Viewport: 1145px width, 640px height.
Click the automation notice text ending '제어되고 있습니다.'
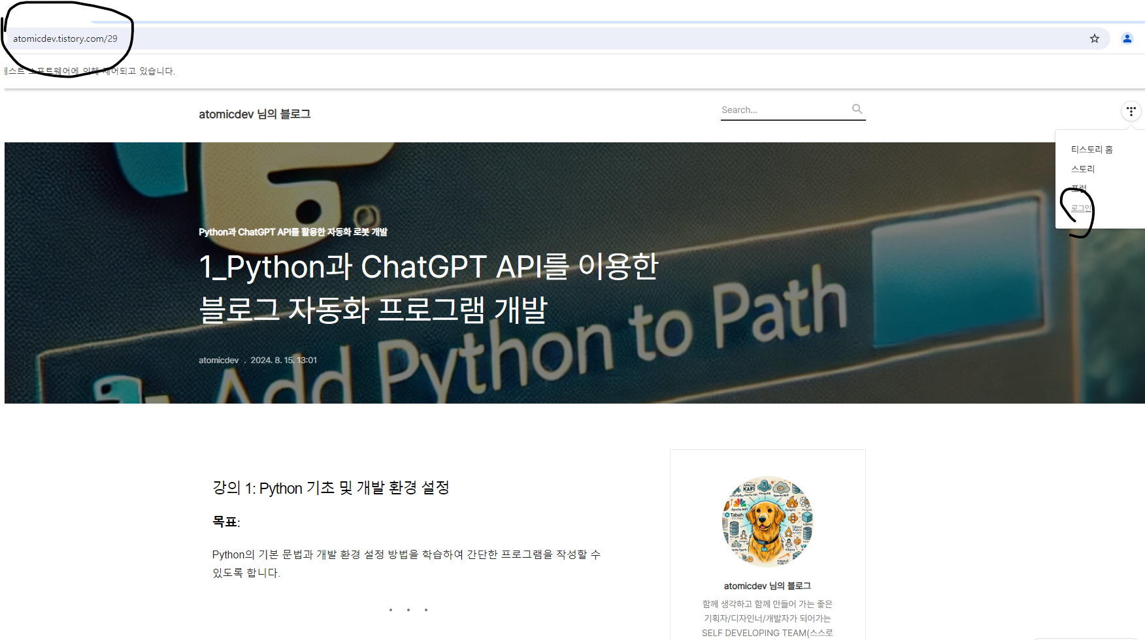90,71
